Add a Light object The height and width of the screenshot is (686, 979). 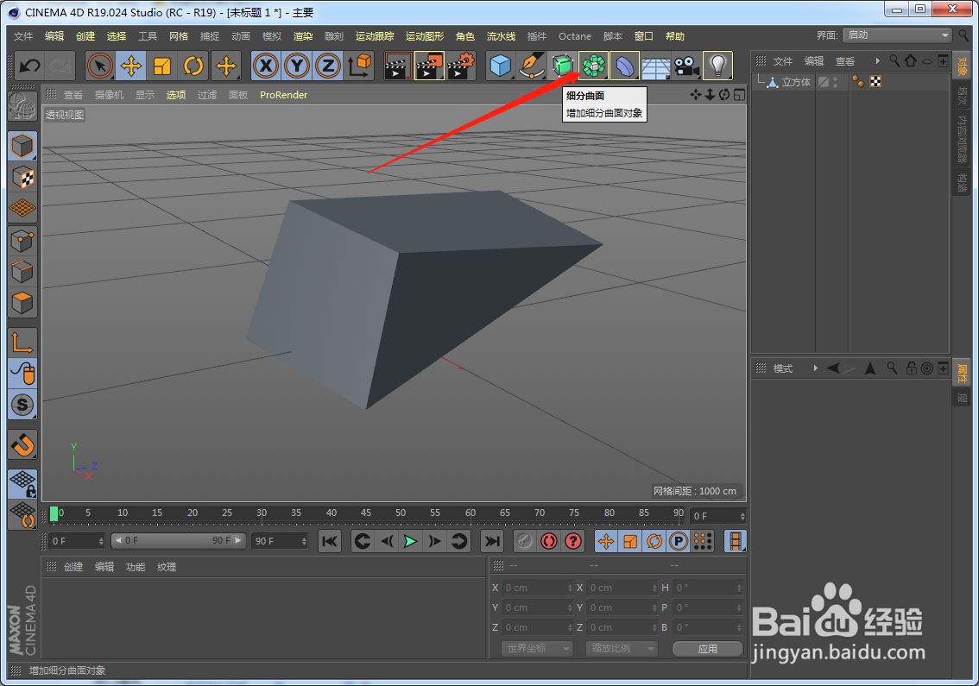(718, 66)
